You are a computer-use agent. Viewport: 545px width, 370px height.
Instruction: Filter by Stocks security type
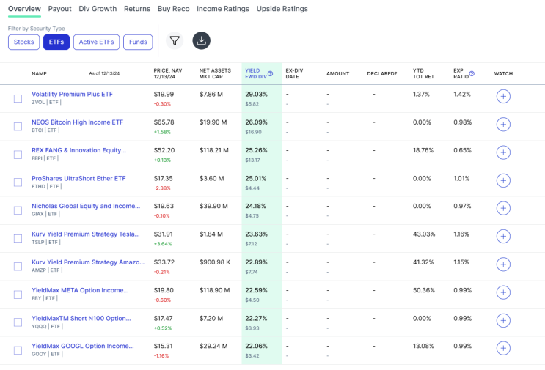click(x=23, y=42)
